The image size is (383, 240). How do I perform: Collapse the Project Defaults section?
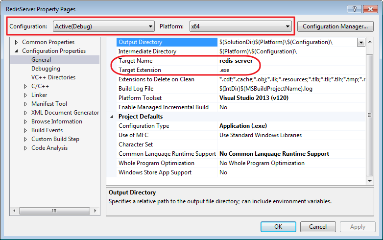tap(112, 117)
